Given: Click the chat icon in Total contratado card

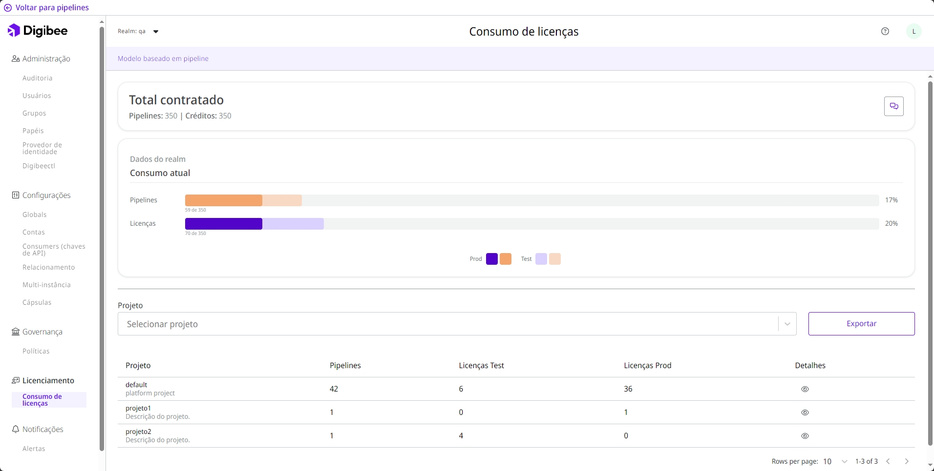Looking at the screenshot, I should 893,106.
